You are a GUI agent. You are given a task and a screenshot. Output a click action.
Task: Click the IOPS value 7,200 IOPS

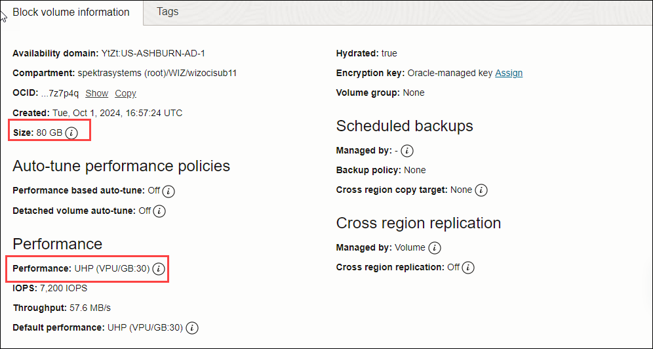(64, 288)
